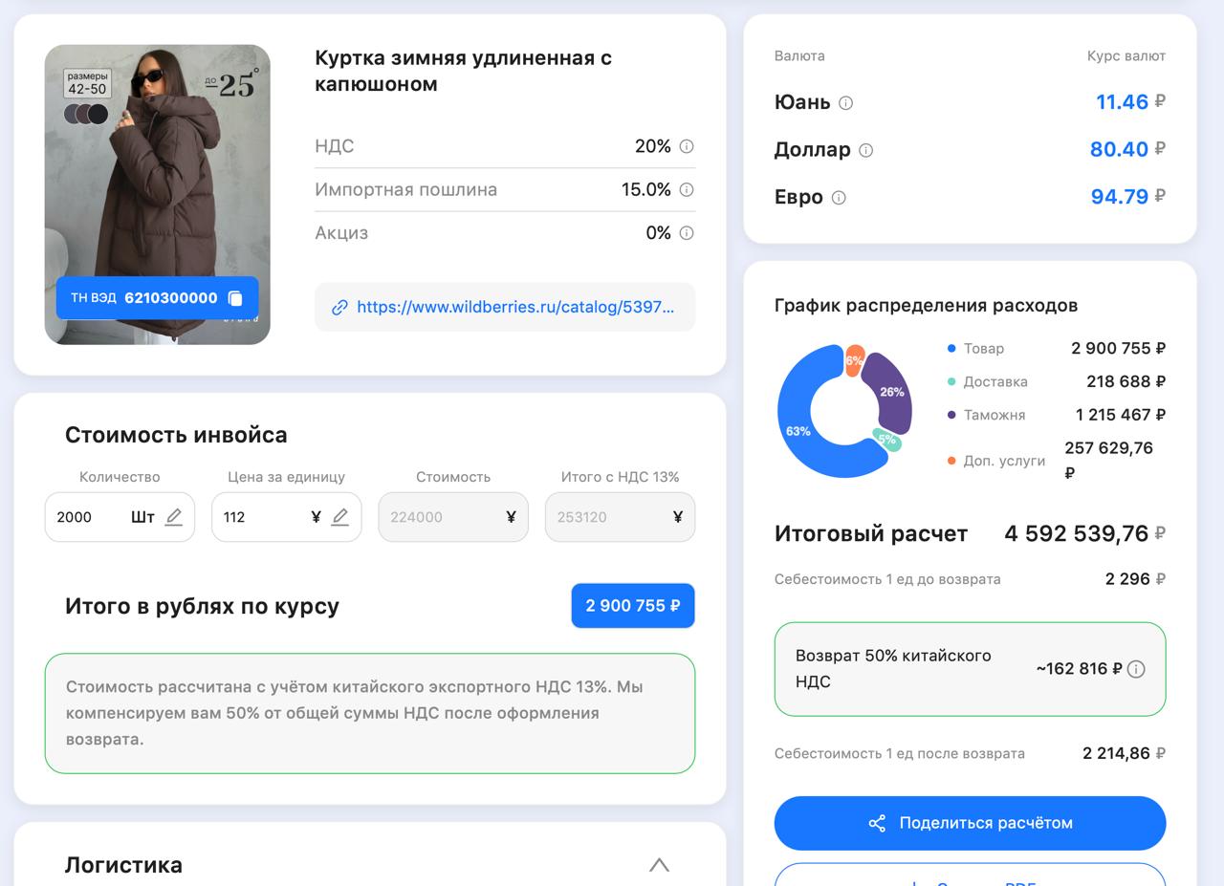The image size is (1224, 886).
Task: Collapse the Логистика section
Action: 659,865
